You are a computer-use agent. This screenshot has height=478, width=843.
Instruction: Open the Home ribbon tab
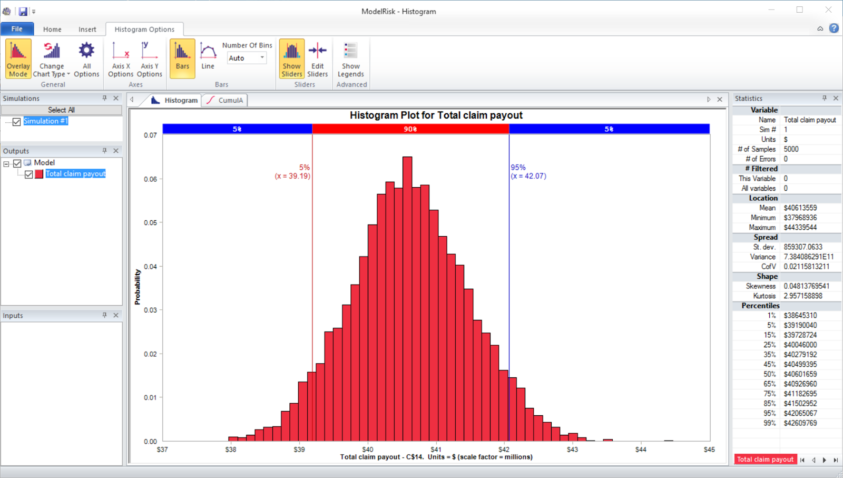pyautogui.click(x=52, y=29)
